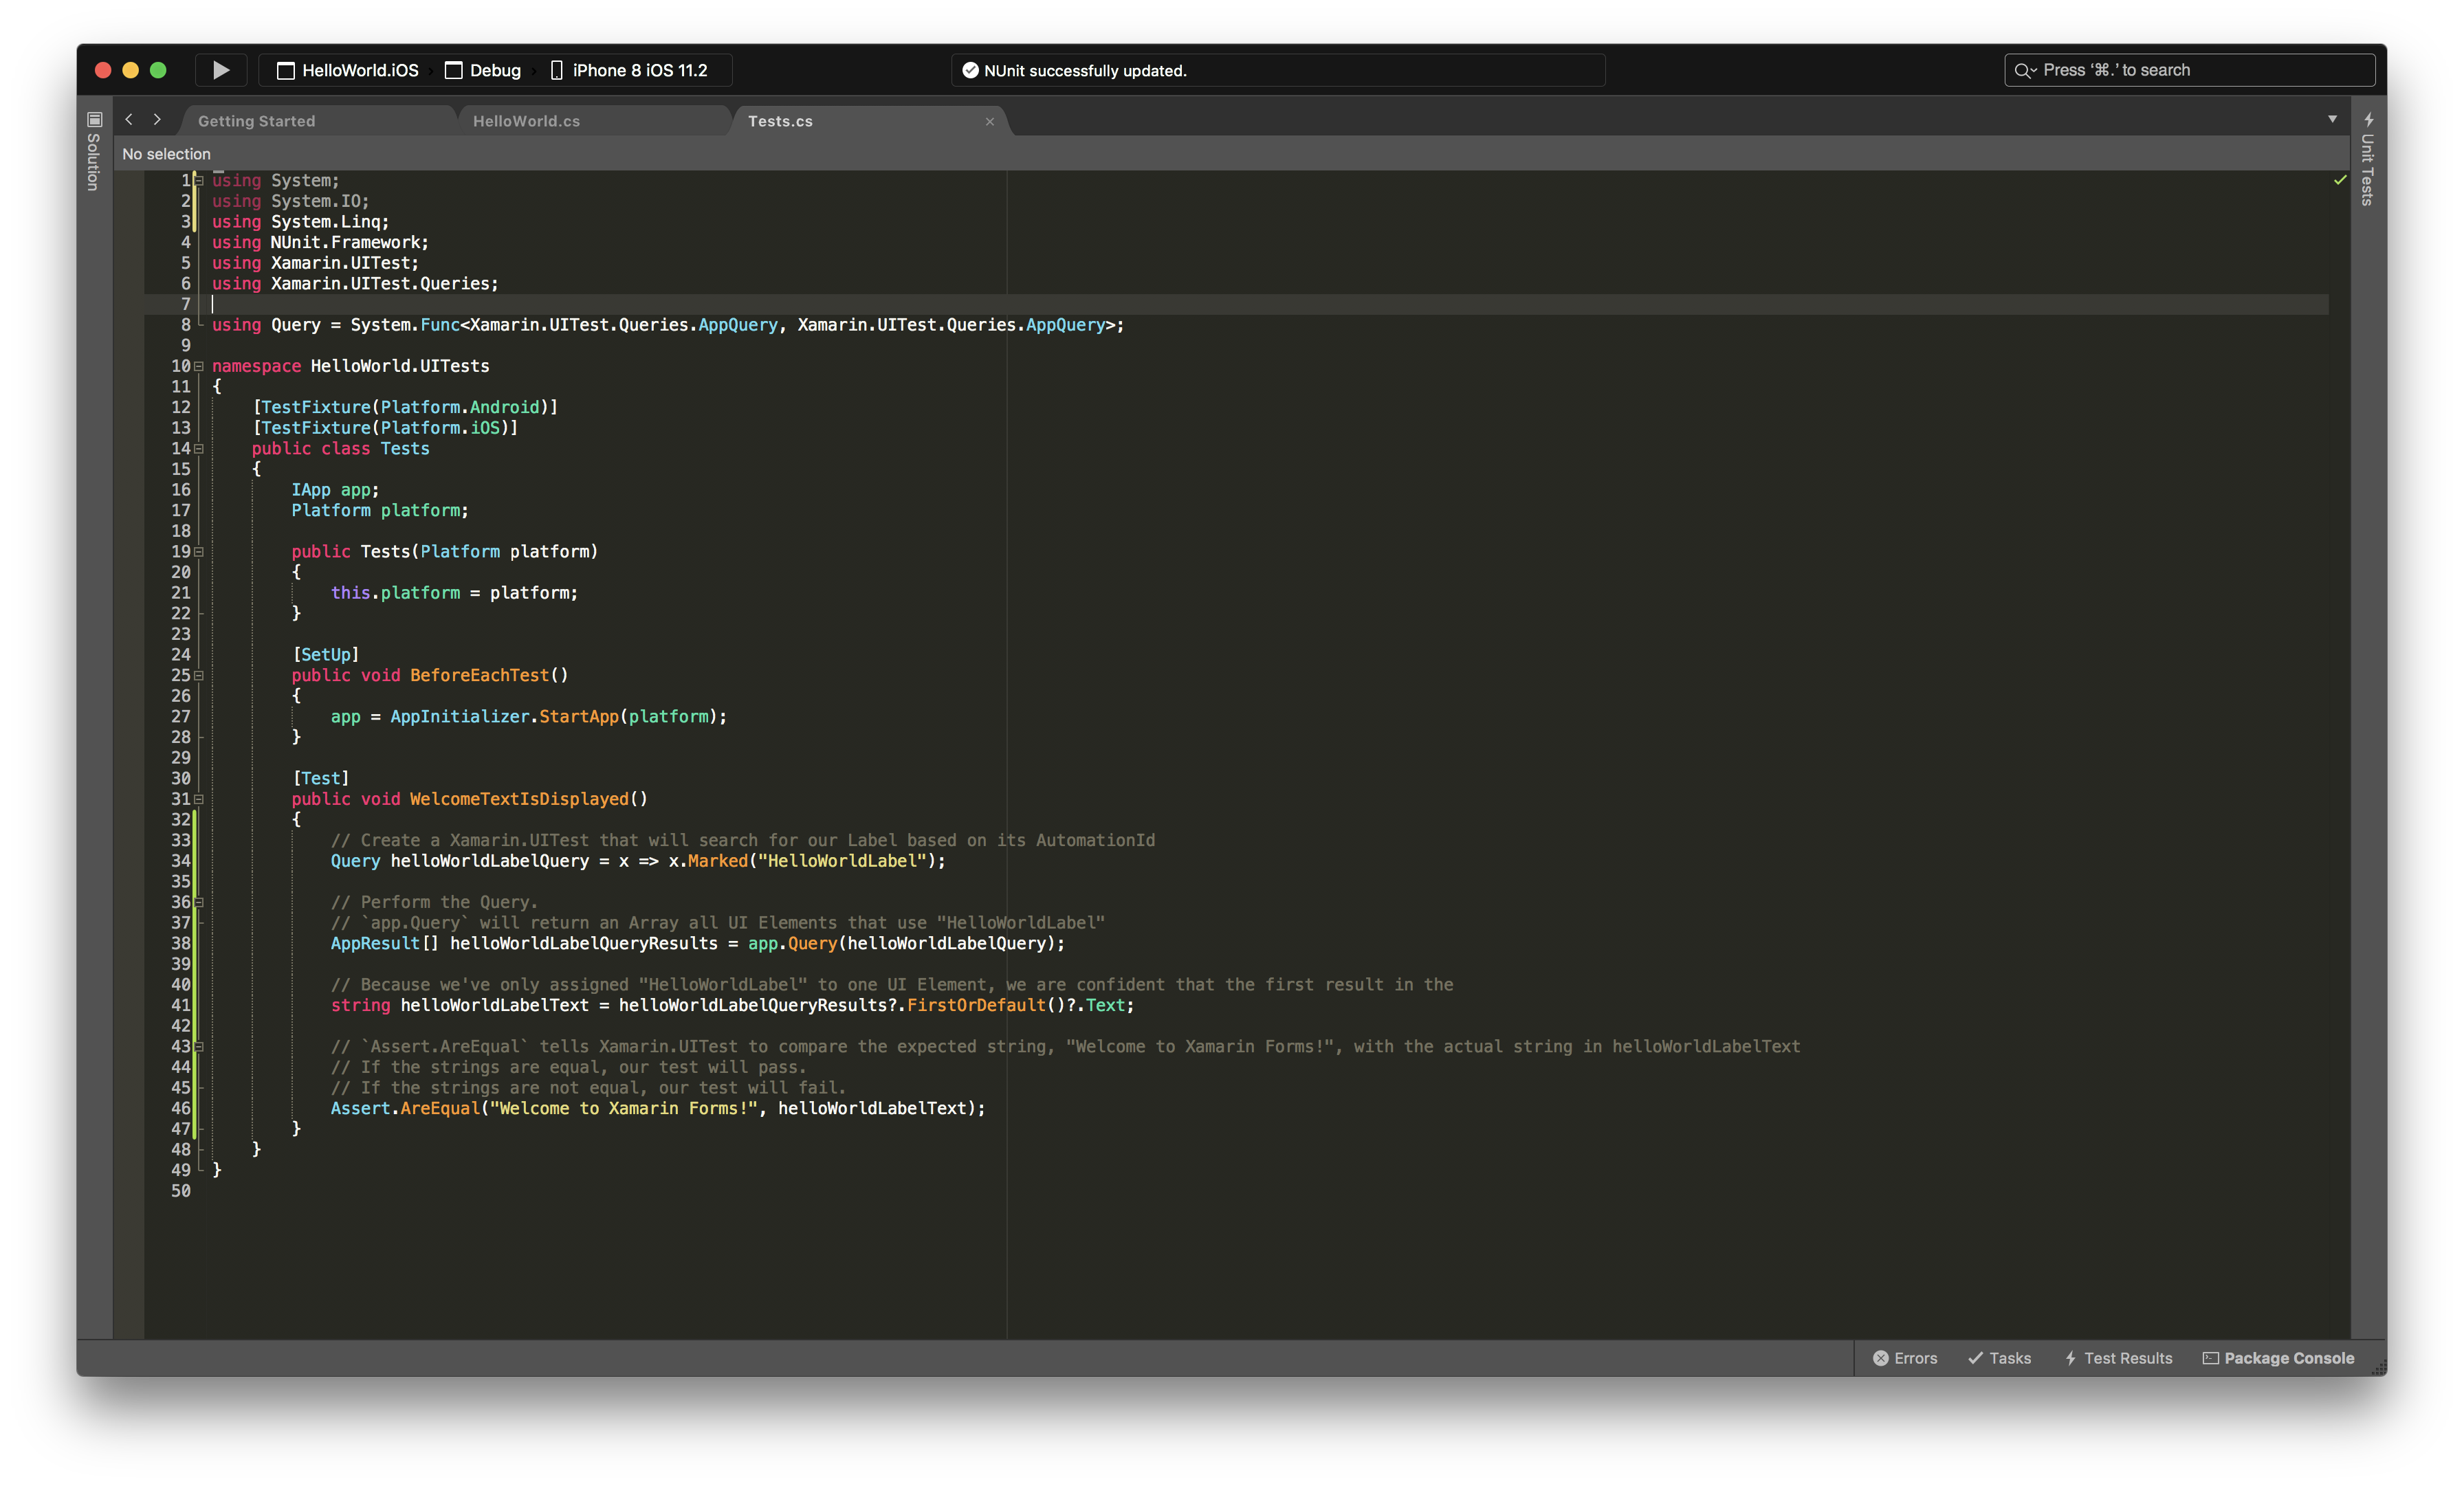Collapse the namespace HelloWorld.UITests fold marker

199,366
